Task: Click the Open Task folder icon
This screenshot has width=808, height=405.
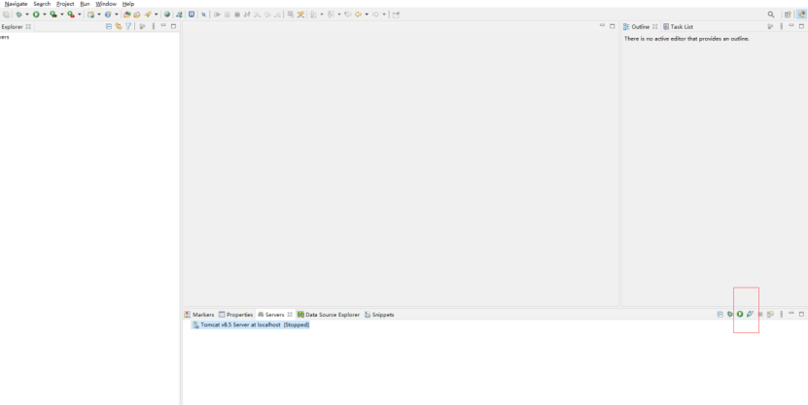Action: click(x=136, y=15)
